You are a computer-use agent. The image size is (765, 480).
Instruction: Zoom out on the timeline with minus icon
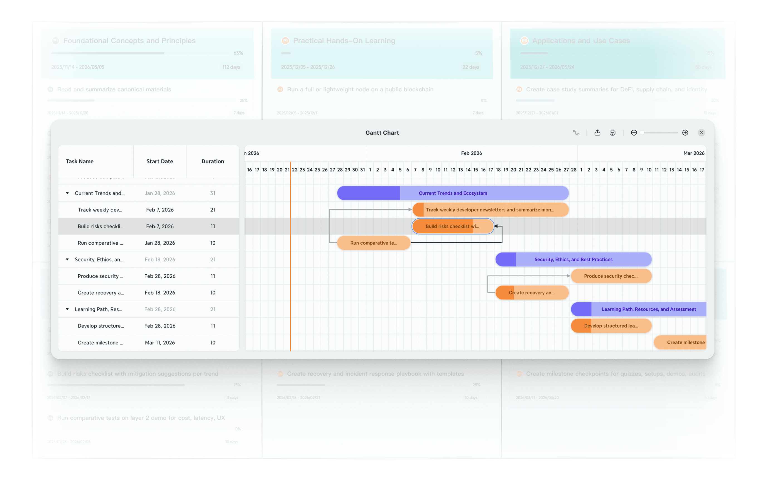[634, 133]
